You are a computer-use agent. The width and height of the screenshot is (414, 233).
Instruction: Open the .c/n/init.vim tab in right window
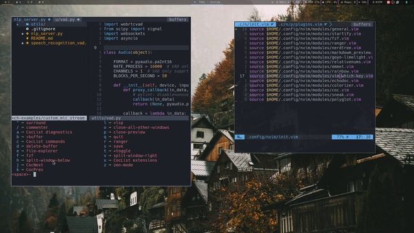click(255, 25)
